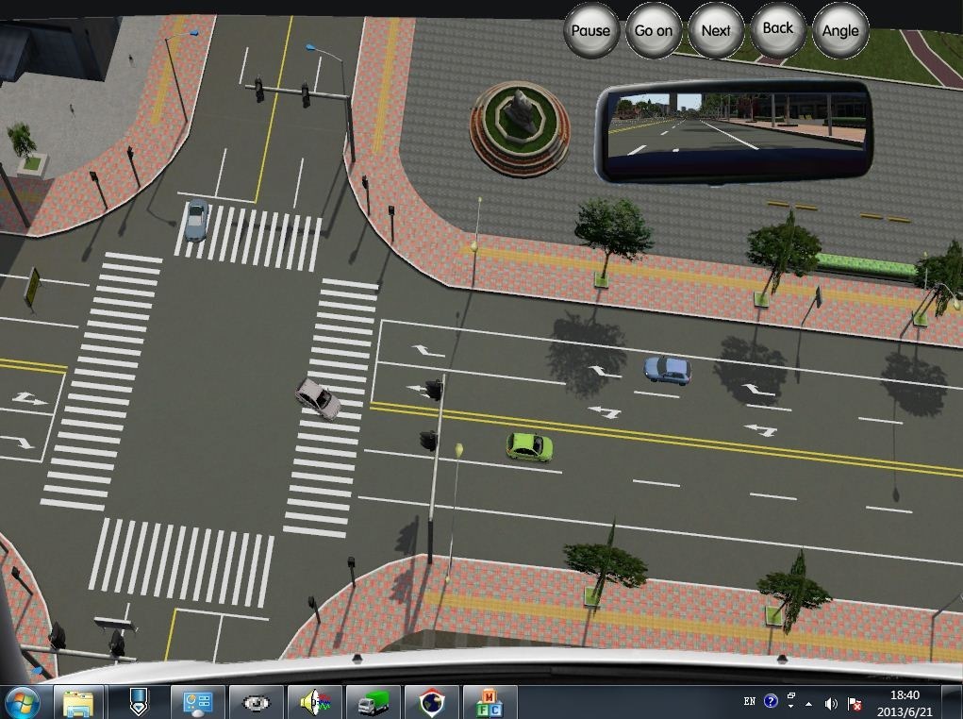Viewport: 963px width, 719px height.
Task: Open the eye icon app in taskbar
Action: pos(256,702)
